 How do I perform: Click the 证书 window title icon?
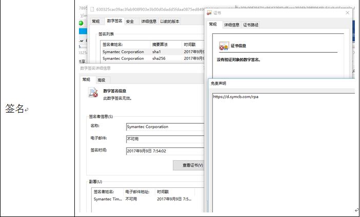pos(209,13)
